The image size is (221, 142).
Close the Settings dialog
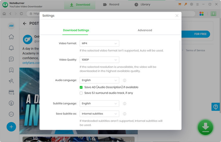tap(177, 16)
